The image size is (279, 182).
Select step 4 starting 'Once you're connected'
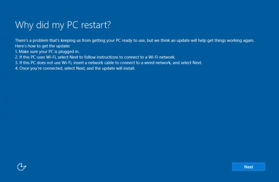click(x=75, y=68)
